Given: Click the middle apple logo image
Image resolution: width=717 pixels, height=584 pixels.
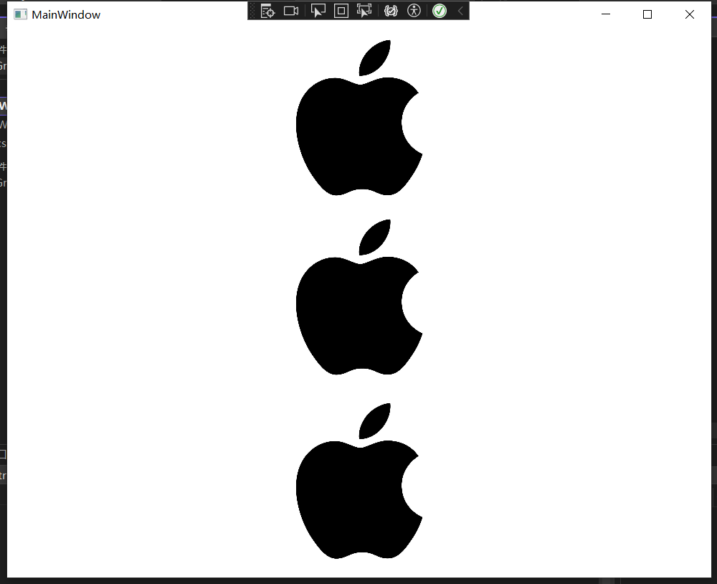Looking at the screenshot, I should tap(359, 297).
